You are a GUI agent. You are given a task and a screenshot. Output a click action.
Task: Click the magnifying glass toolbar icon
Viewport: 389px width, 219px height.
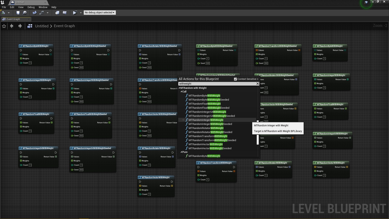[25, 12]
